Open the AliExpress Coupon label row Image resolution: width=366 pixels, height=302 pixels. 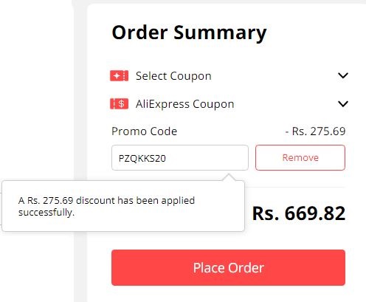pyautogui.click(x=229, y=103)
